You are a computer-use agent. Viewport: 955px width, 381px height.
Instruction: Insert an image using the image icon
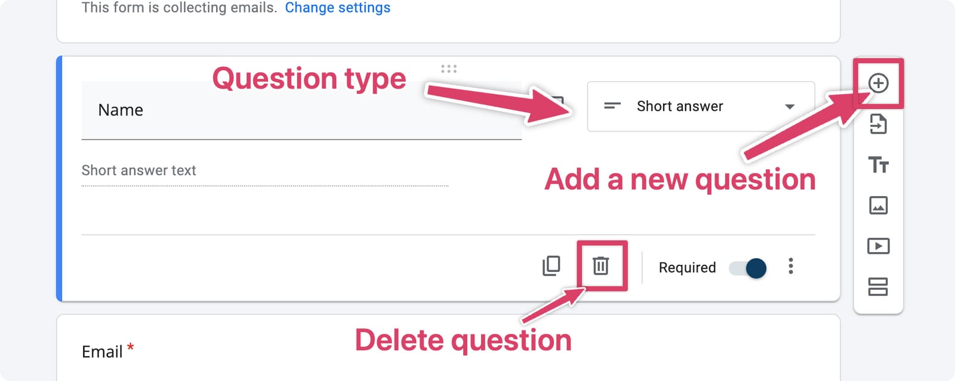click(x=877, y=205)
